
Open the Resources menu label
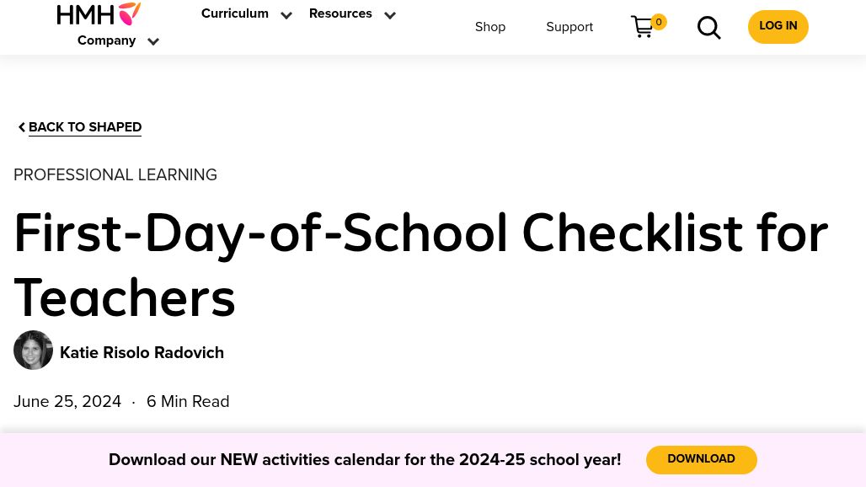(x=340, y=14)
